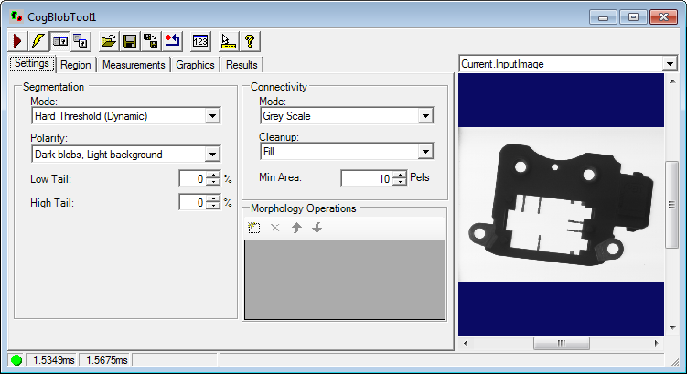
Task: Click the open folder icon in toolbar
Action: 109,40
